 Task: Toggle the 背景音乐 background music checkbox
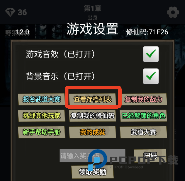[x=151, y=76]
